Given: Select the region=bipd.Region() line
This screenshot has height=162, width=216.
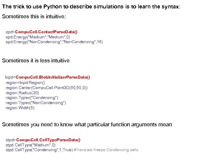Looking at the screenshot, I should [x=25, y=82].
